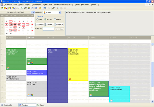Click the magnifying glass toolbar icon

click(58, 8)
